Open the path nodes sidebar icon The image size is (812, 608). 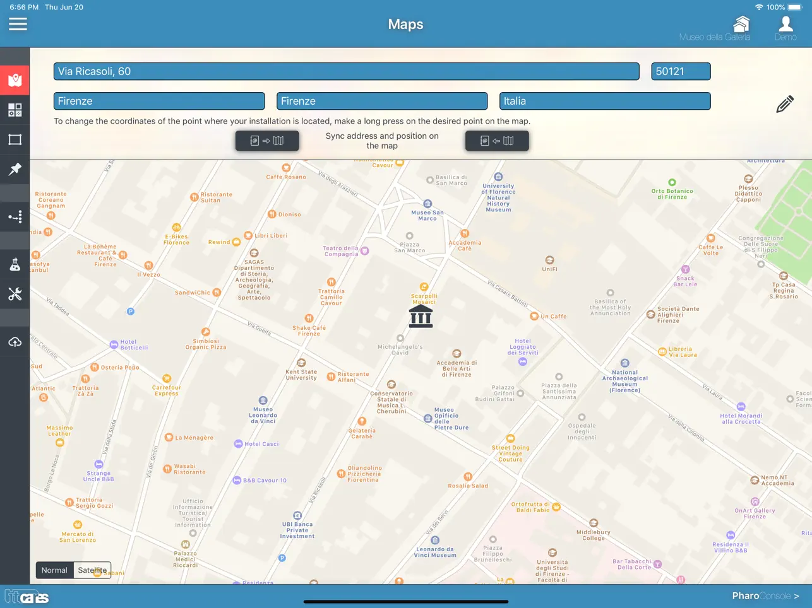tap(15, 217)
